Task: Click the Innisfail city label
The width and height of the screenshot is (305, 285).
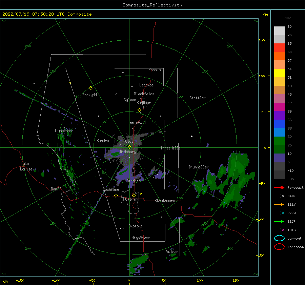Action: click(x=137, y=123)
